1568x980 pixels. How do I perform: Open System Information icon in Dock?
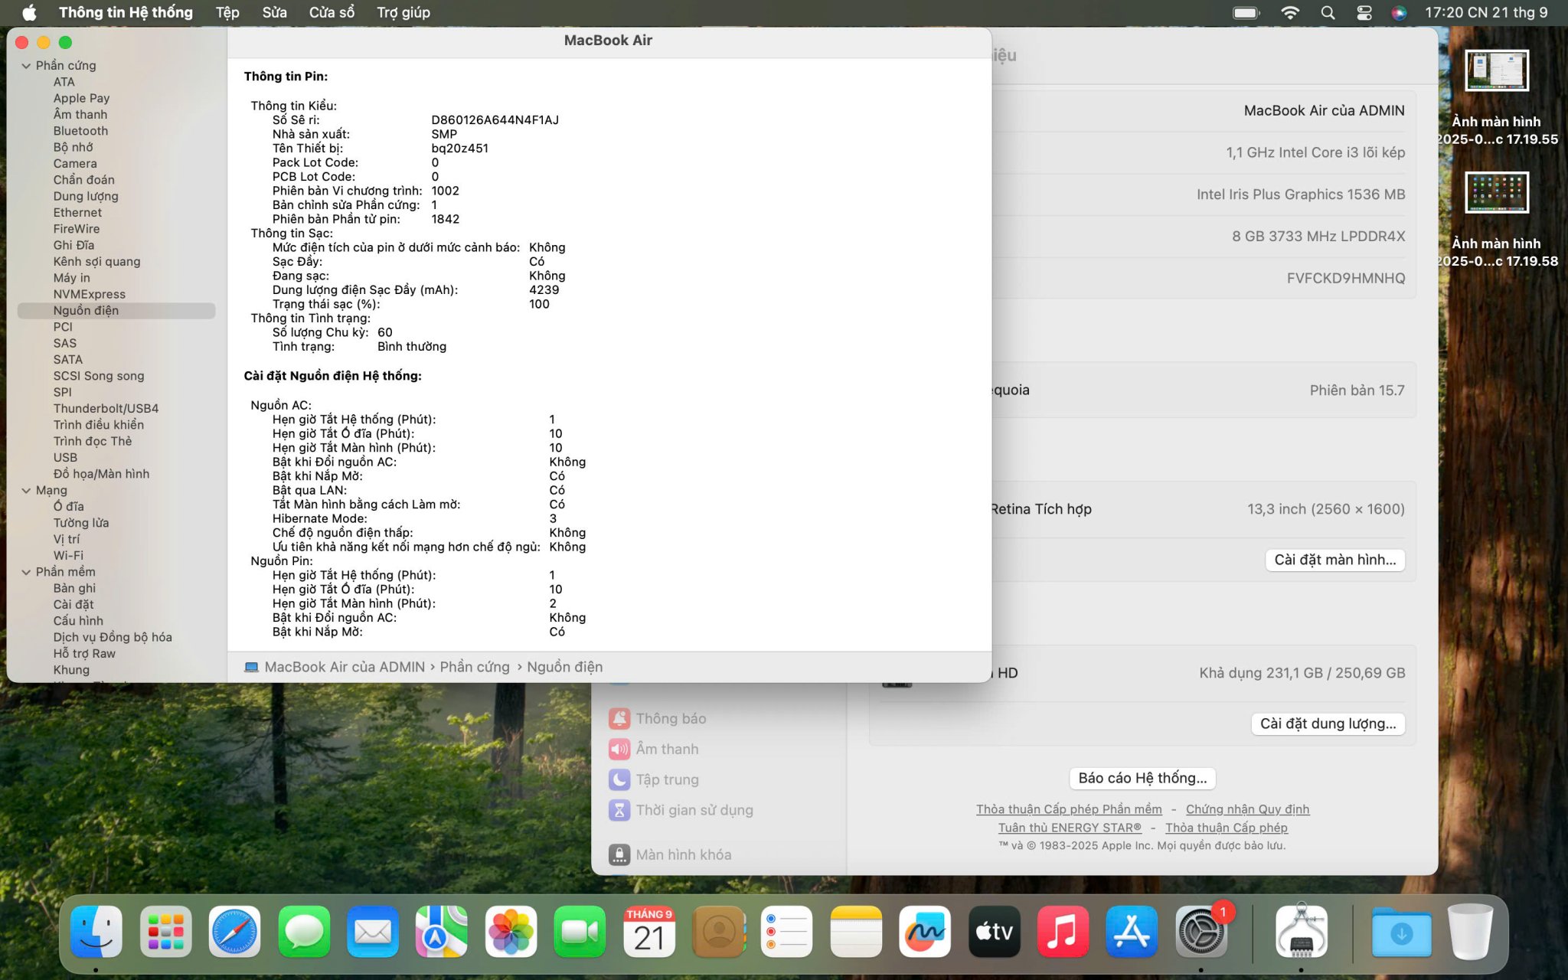[1301, 931]
